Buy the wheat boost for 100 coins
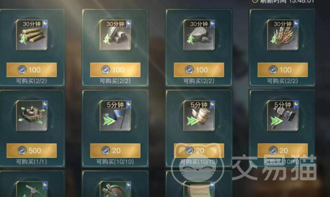Image resolution: width=330 pixels, height=197 pixels. 283,70
